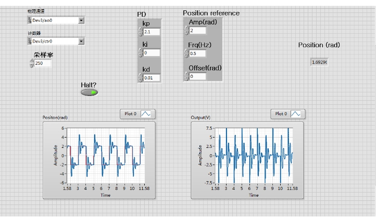The image size is (376, 218).
Task: Expand the 计数器 Dev3/ctr0 dropdown arrow
Action: coord(81,41)
